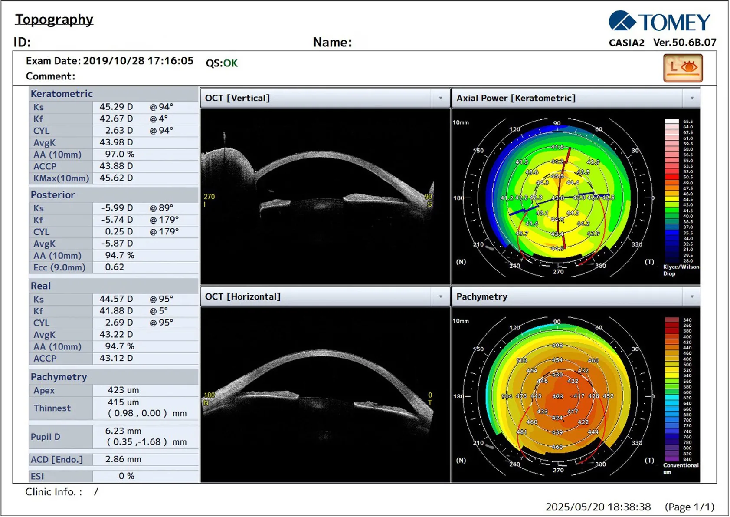Viewport: 730px width, 517px height.
Task: Open the Axial Power [Keratometric] dropdown
Action: coord(692,98)
